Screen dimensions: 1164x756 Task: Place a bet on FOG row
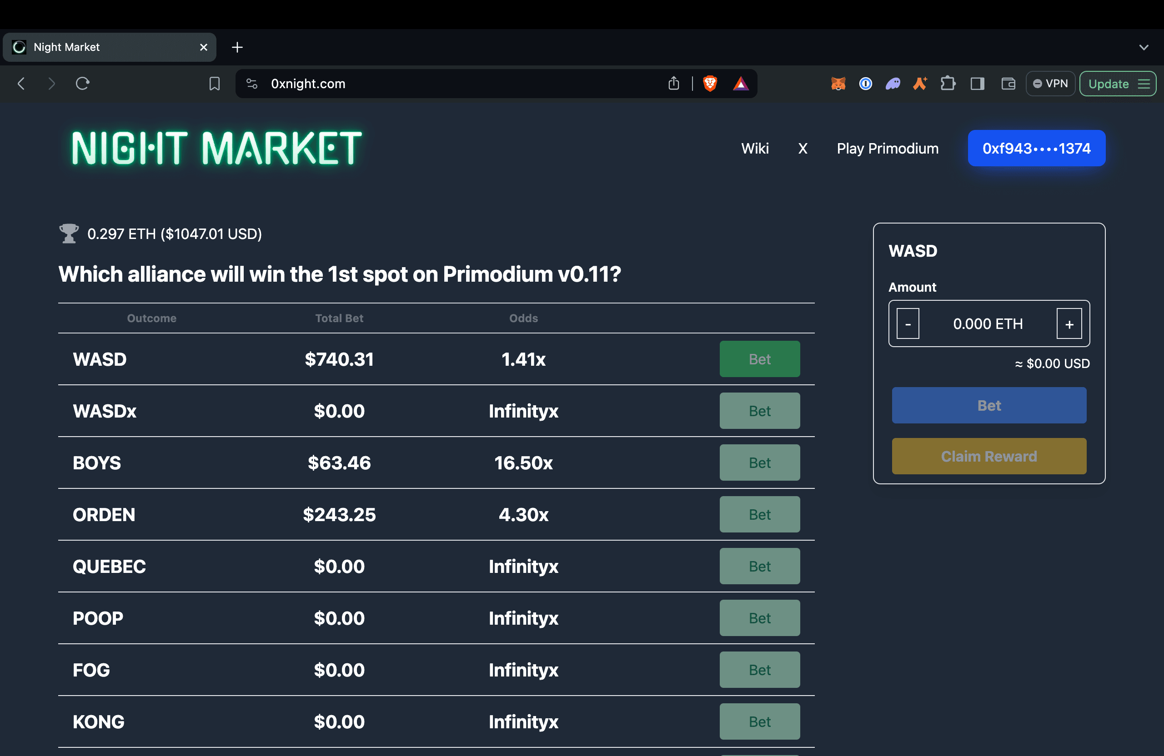[x=759, y=670]
